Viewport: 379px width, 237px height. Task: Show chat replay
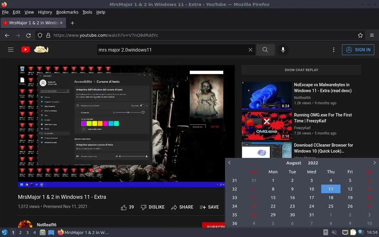(301, 70)
